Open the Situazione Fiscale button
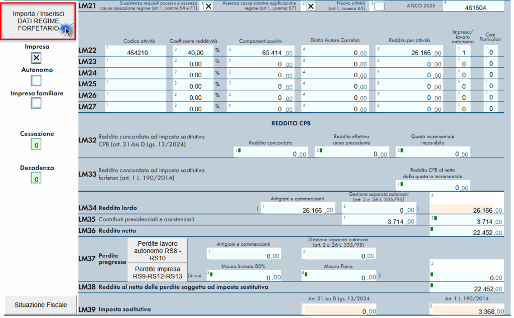 point(40,304)
